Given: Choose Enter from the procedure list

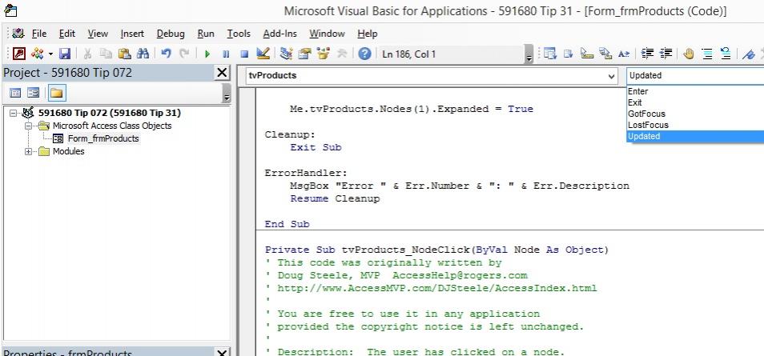Looking at the screenshot, I should [695, 91].
